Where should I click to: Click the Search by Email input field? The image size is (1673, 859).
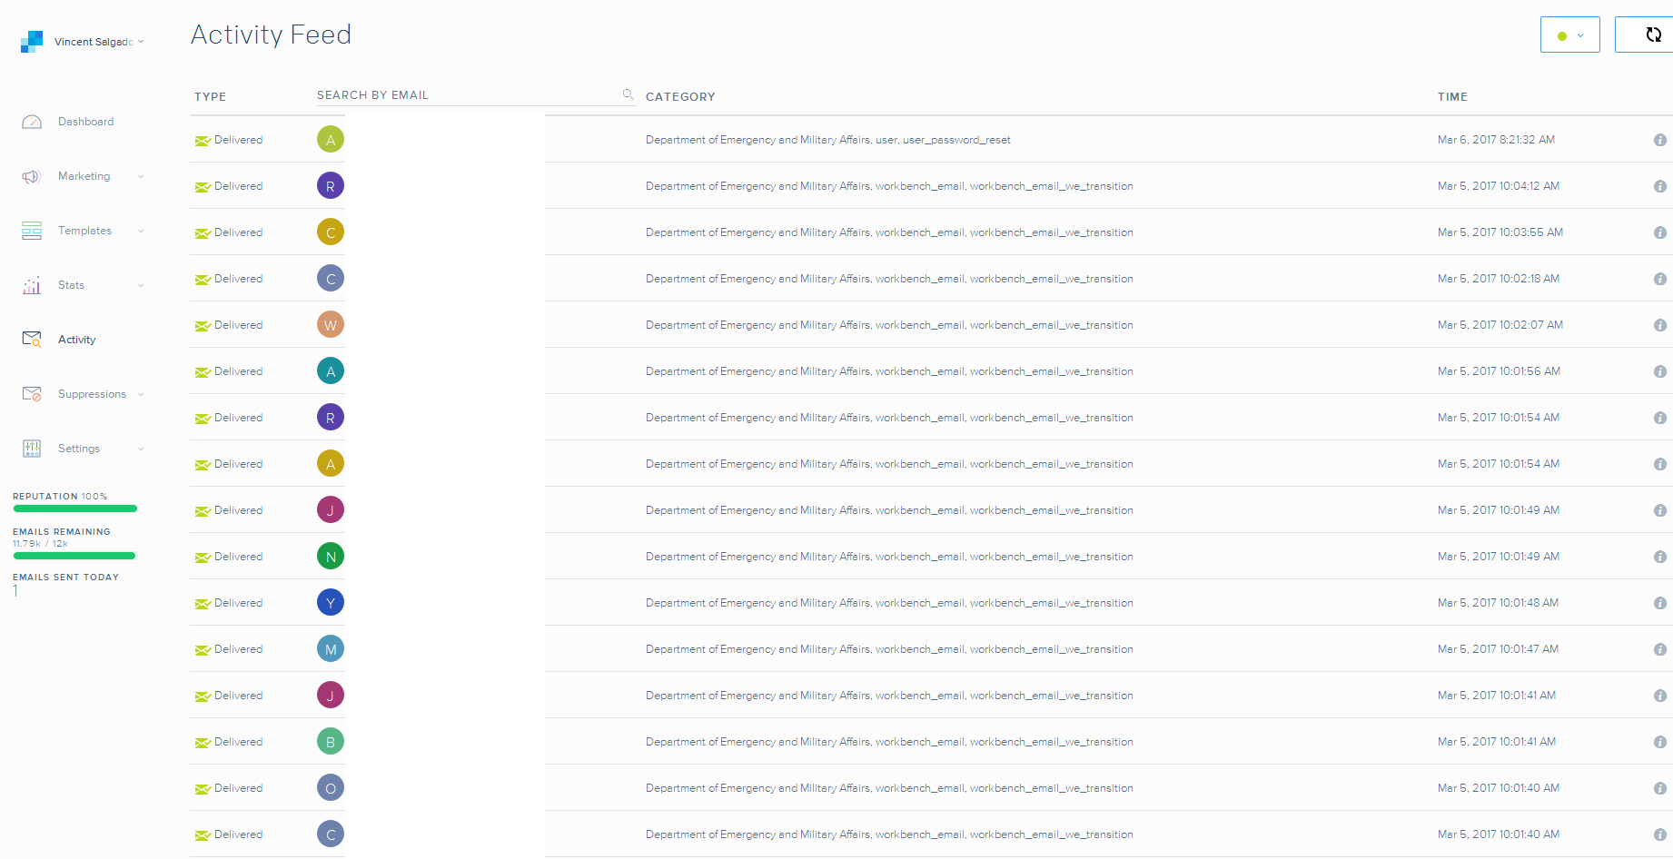[x=463, y=94]
